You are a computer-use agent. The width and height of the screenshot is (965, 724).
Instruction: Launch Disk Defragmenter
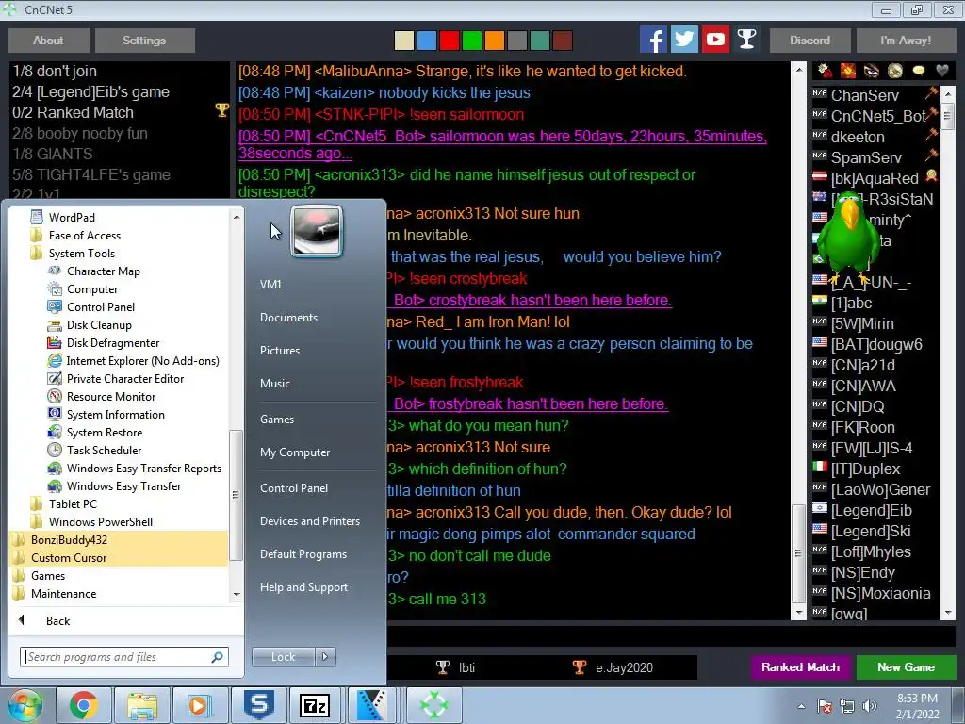[113, 343]
